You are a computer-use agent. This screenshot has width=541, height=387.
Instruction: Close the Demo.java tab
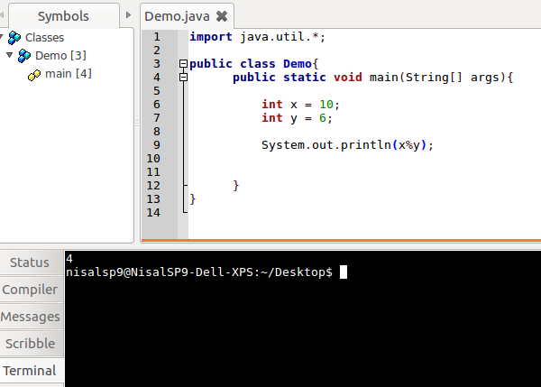click(x=222, y=16)
